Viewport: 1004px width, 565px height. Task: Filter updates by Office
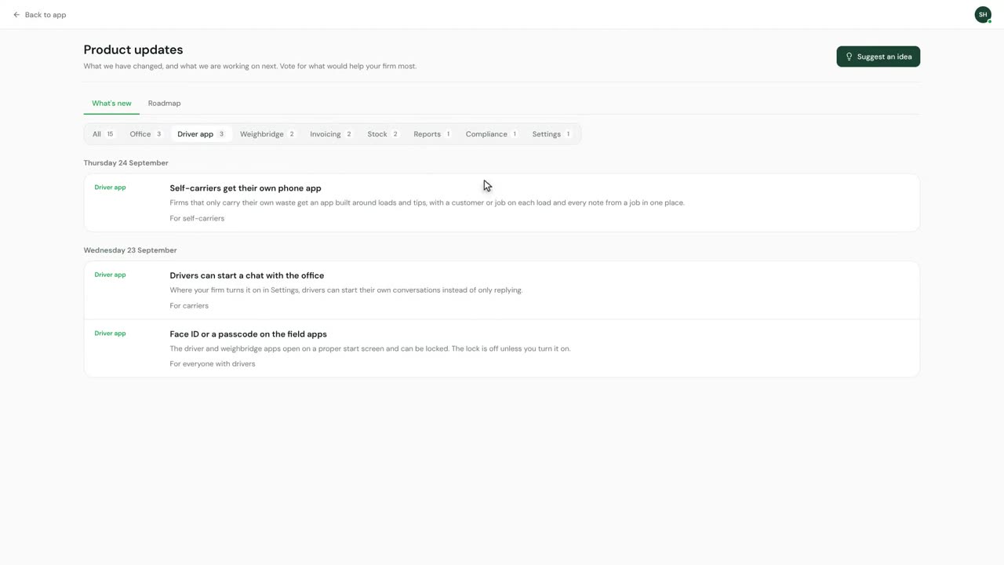pyautogui.click(x=146, y=134)
